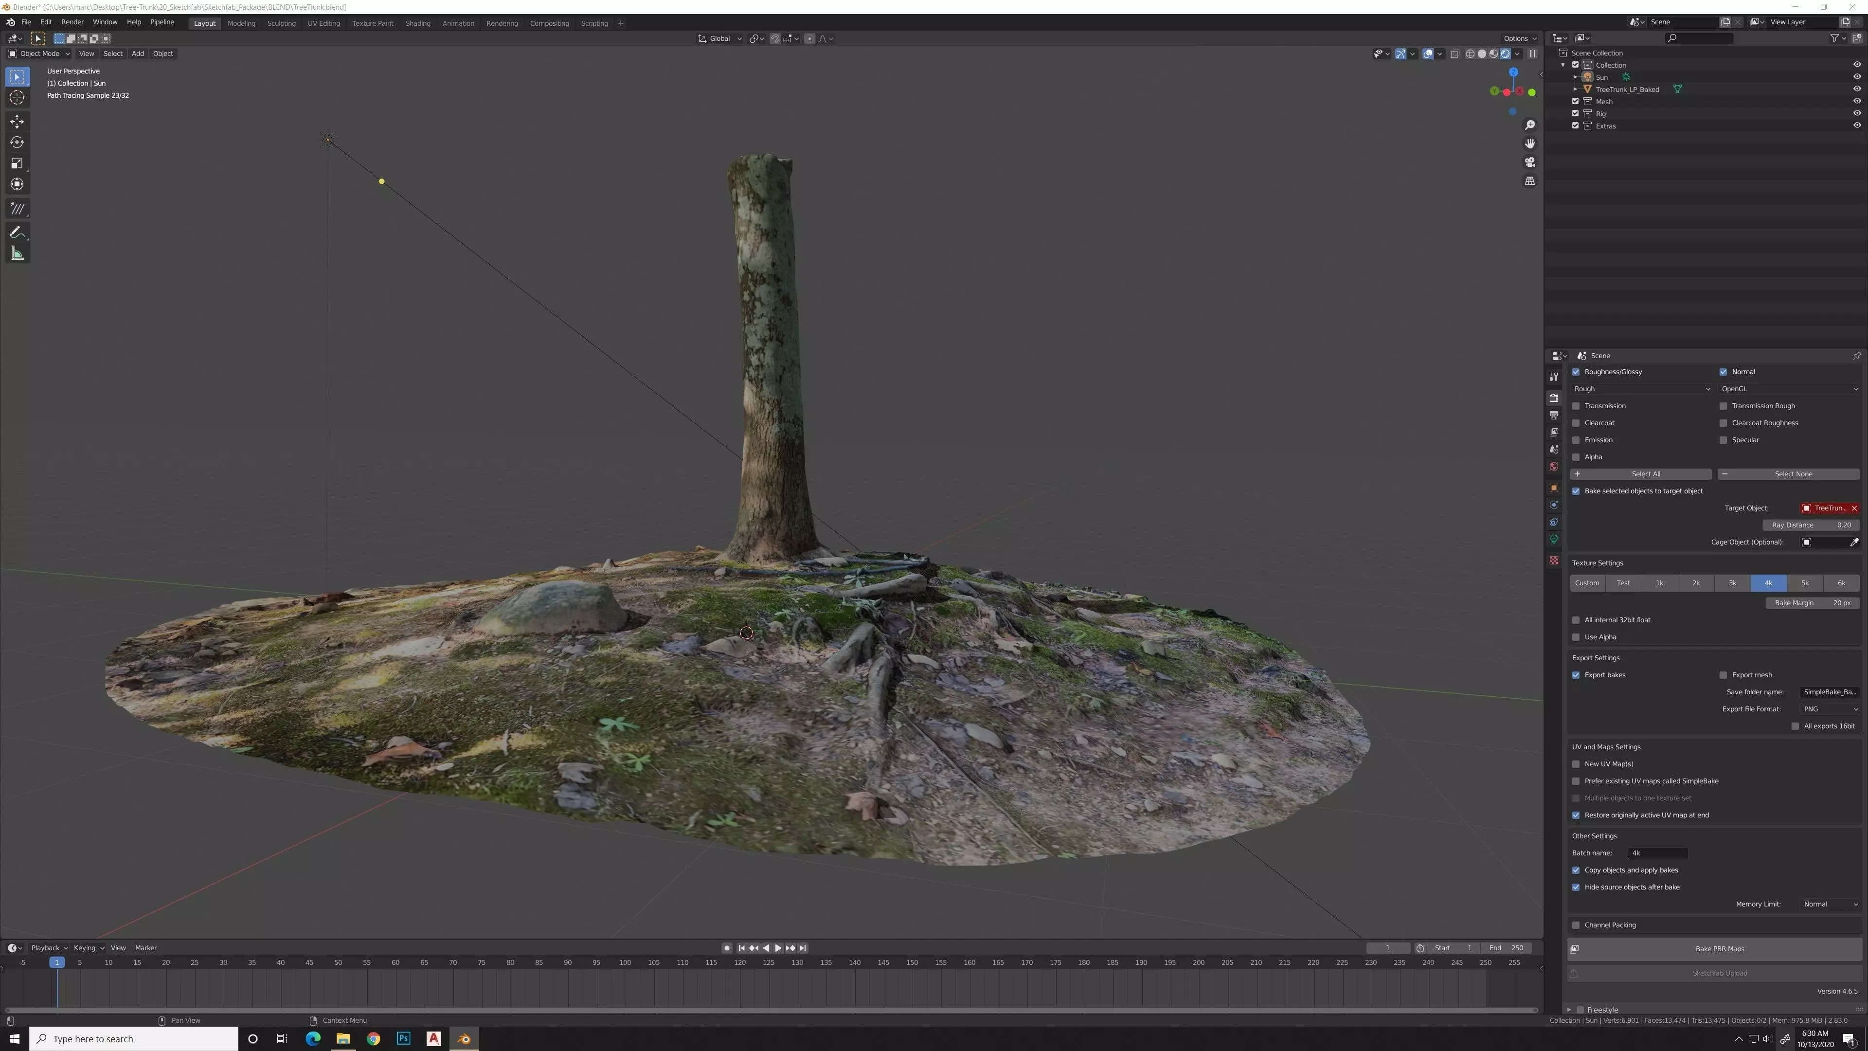The image size is (1868, 1051).
Task: Uncheck the Roughness/Glossy bake option
Action: [1576, 372]
